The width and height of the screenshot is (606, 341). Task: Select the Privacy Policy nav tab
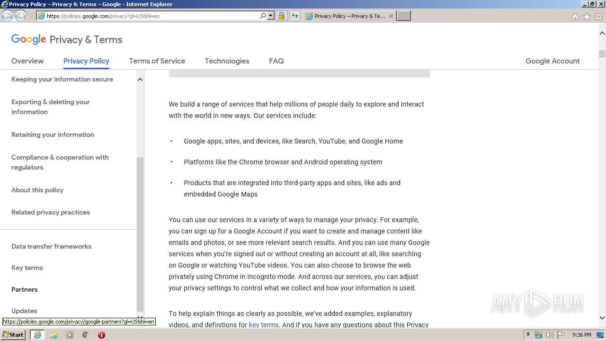(x=86, y=61)
